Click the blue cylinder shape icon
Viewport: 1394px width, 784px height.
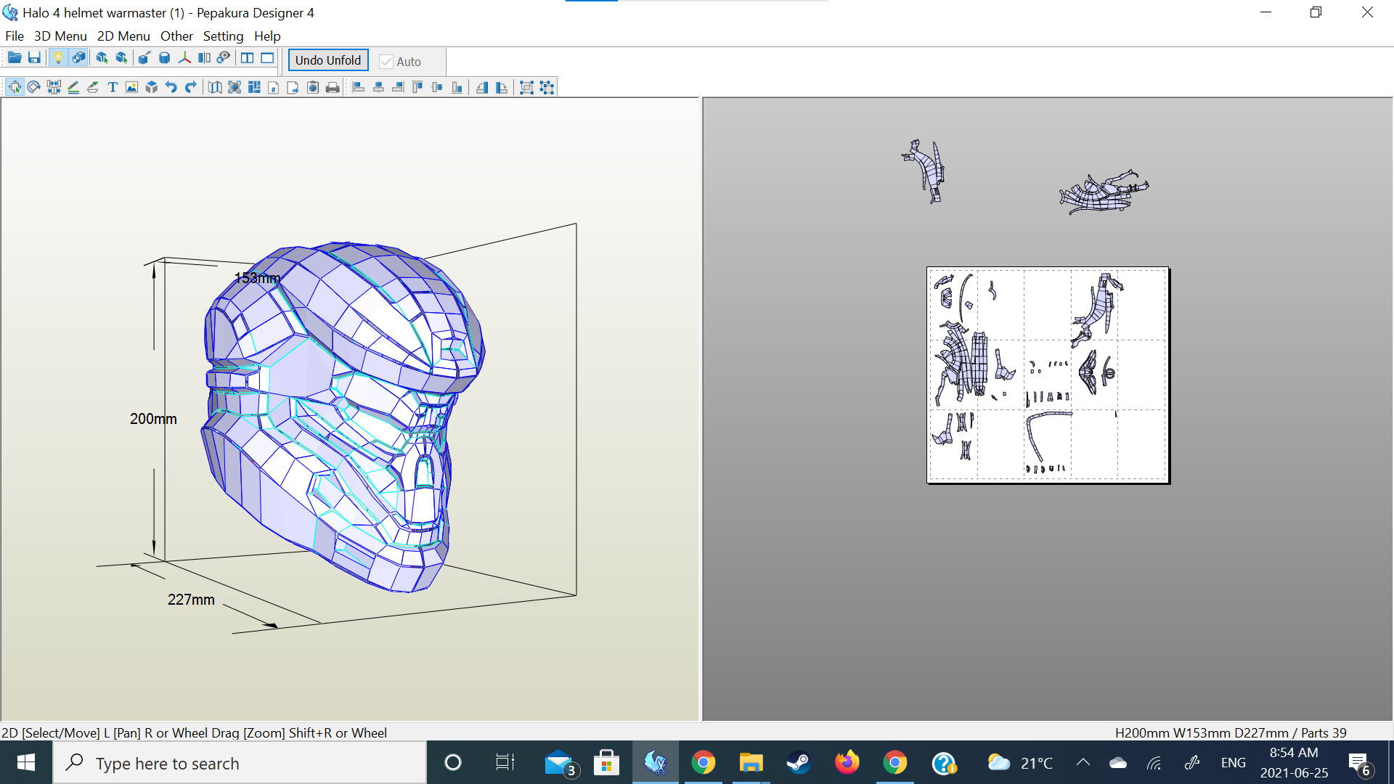164,58
